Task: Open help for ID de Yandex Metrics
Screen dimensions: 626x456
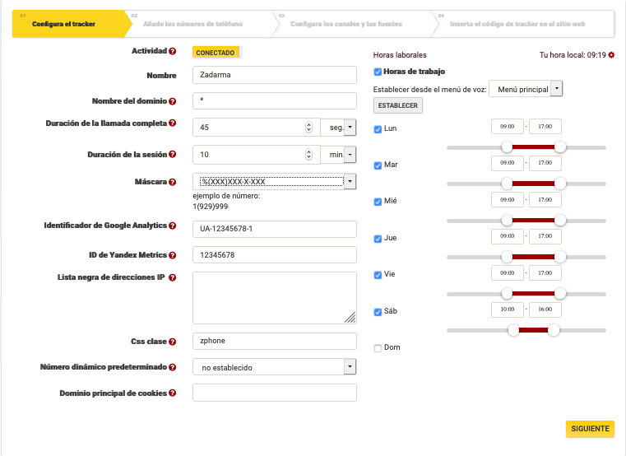Action: [x=172, y=255]
